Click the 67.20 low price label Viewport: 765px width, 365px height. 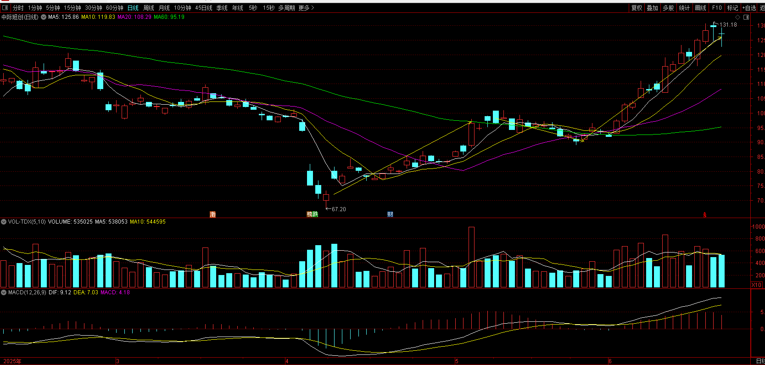[339, 209]
